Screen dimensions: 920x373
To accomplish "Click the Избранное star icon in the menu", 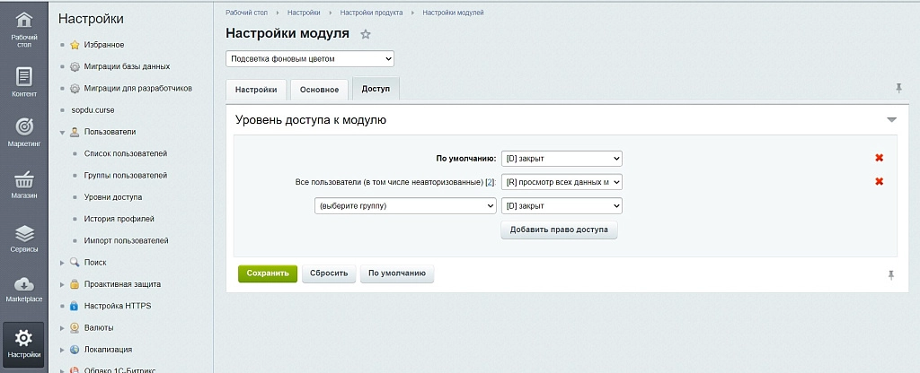I will 75,45.
